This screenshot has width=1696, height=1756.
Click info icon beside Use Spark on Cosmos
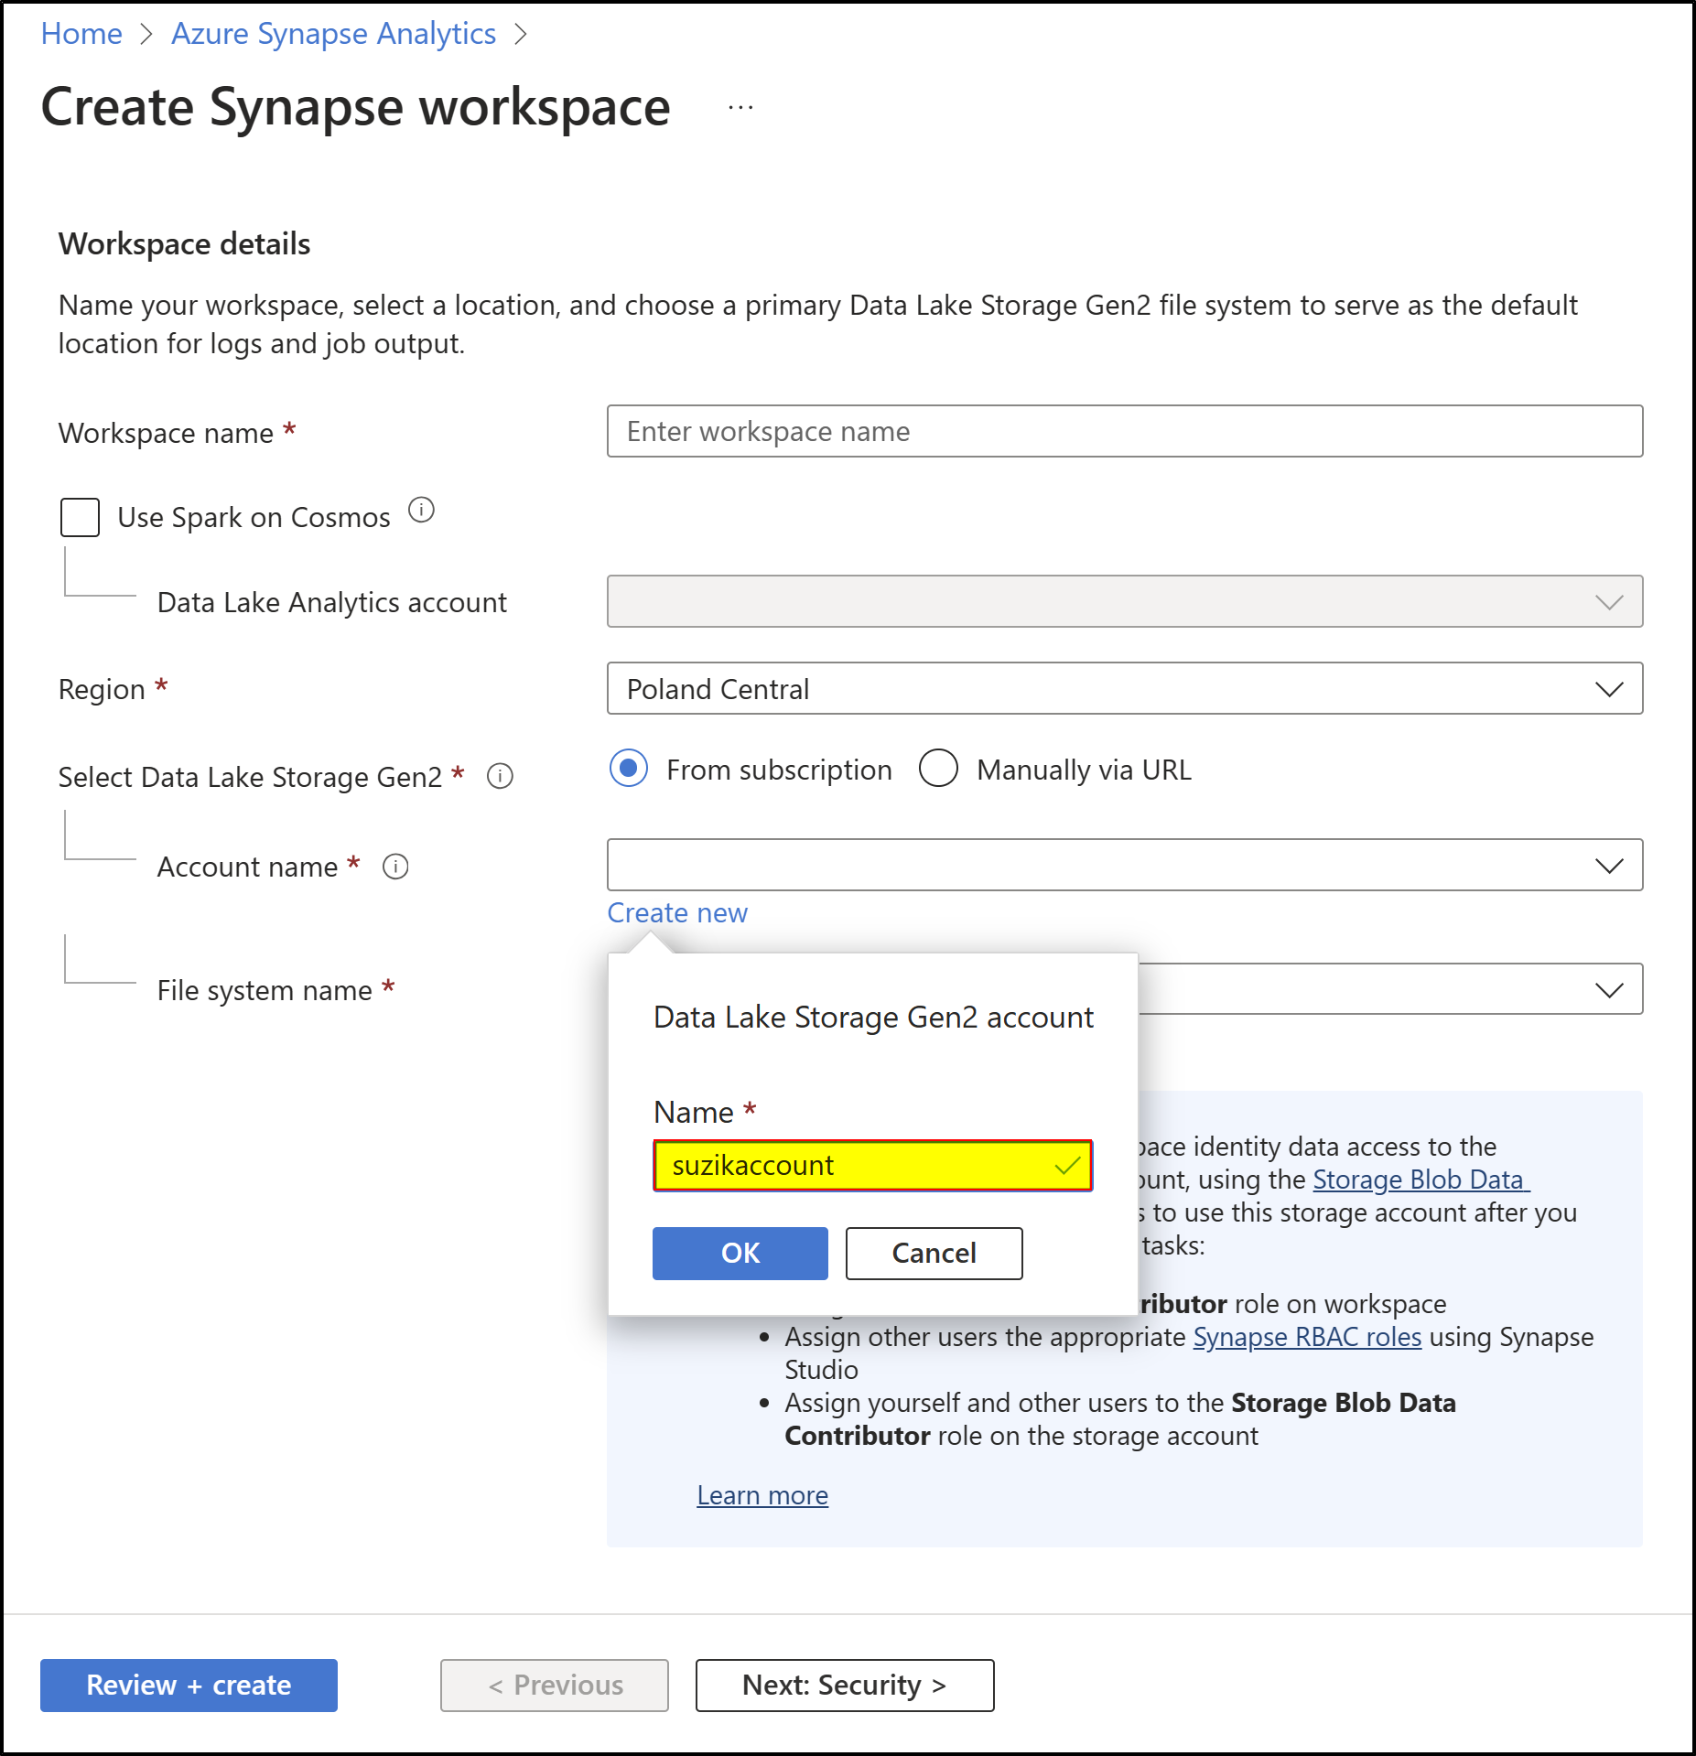(x=421, y=511)
